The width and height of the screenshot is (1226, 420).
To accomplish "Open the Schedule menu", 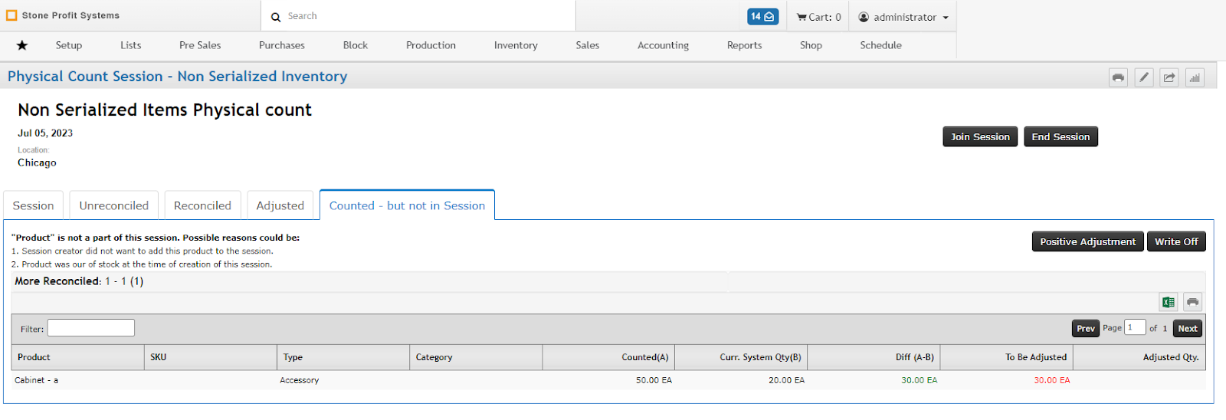I will point(881,45).
